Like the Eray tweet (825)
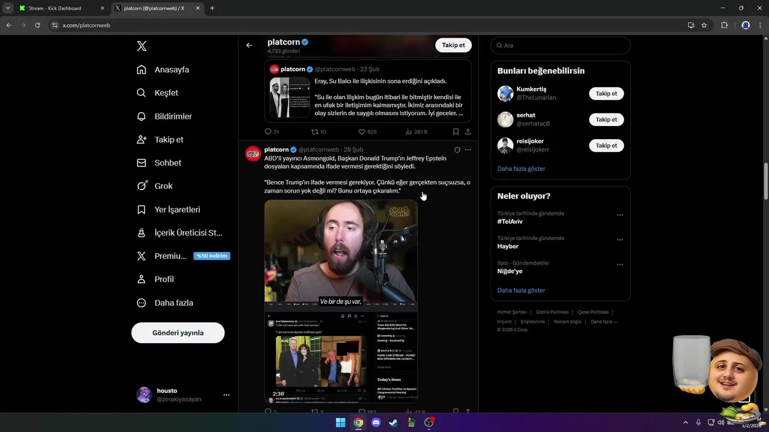Screen dimensions: 769x432 click(367, 132)
